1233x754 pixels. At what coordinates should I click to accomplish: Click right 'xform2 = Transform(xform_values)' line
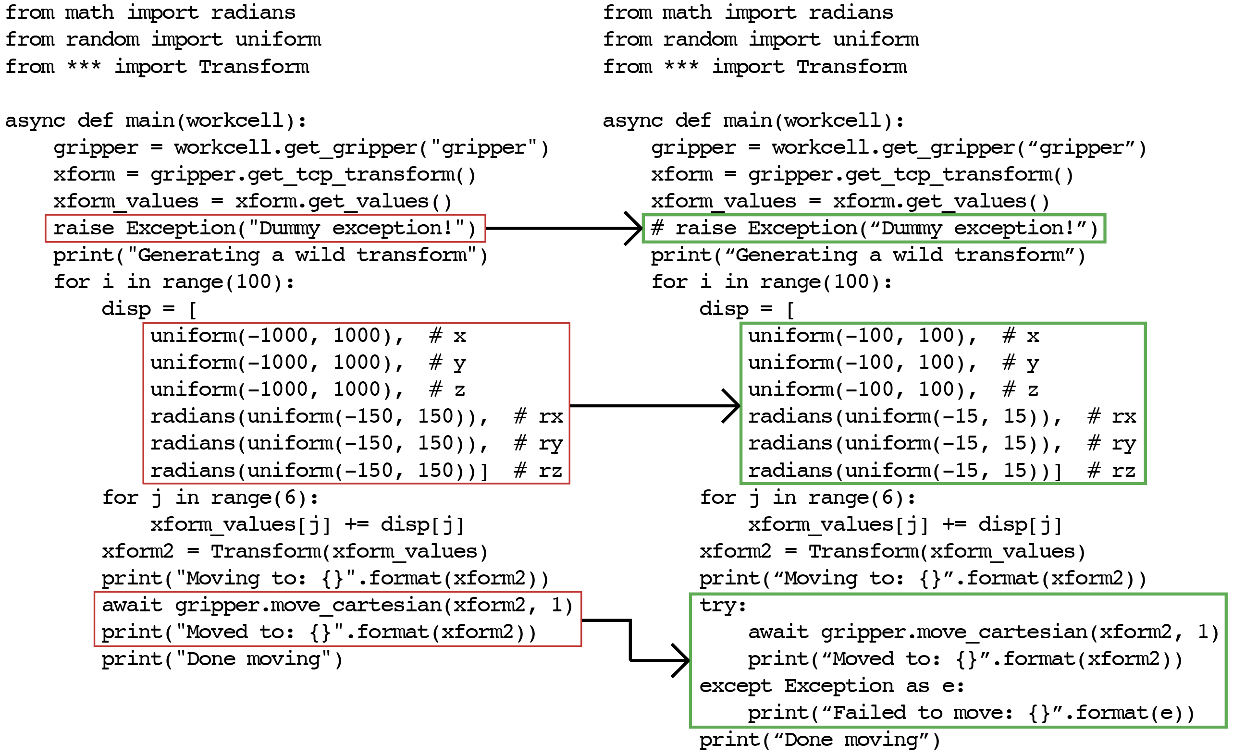pyautogui.click(x=892, y=551)
